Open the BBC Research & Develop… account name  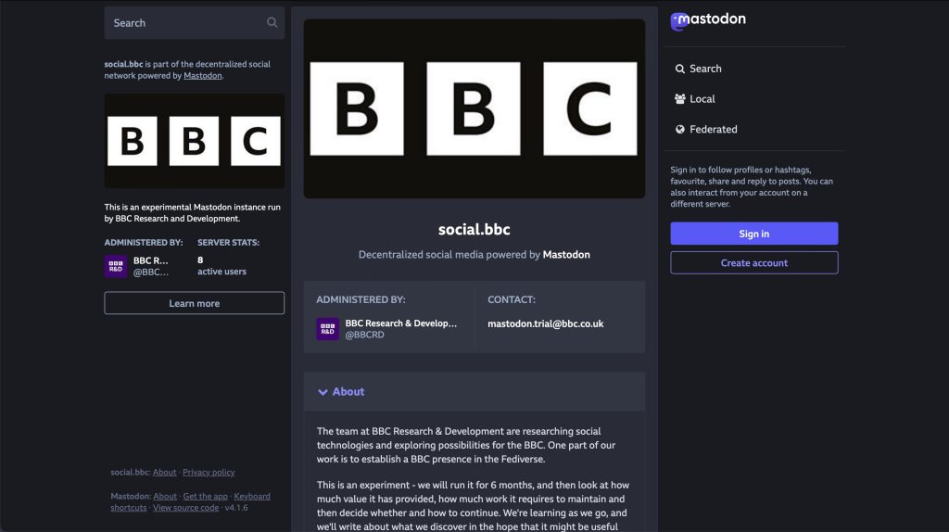pos(400,323)
